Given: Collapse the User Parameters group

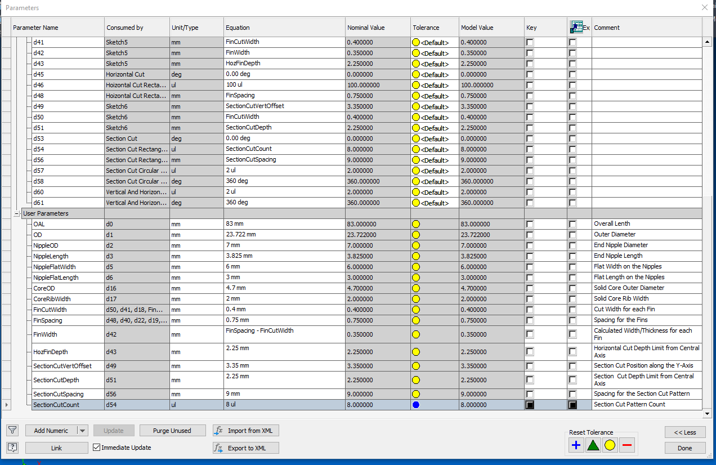Looking at the screenshot, I should tap(16, 213).
